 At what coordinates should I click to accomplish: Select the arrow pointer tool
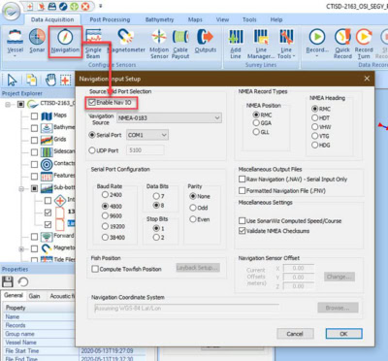tap(13, 80)
